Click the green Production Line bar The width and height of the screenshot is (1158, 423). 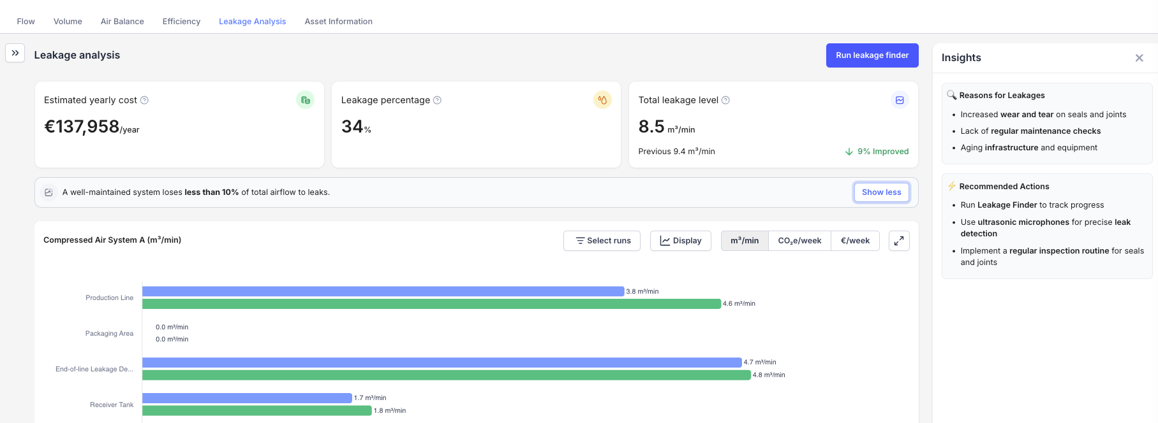(x=431, y=304)
